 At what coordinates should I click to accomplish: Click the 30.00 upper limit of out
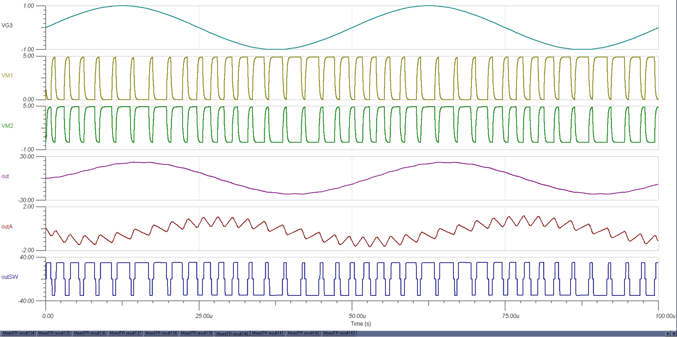[x=28, y=156]
